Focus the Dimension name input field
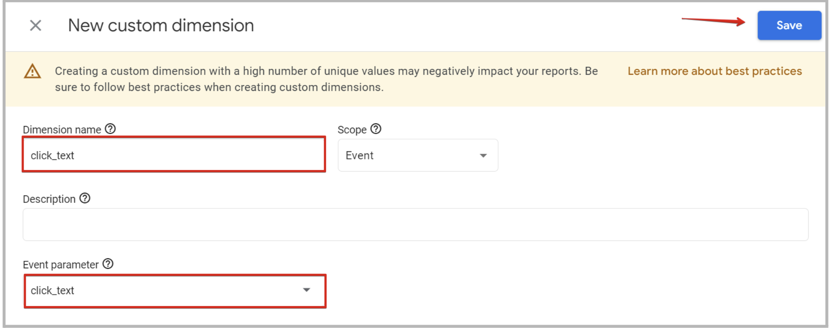 [x=174, y=155]
